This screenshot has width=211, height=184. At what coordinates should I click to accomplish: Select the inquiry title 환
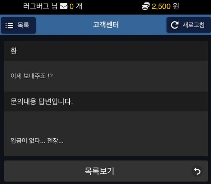tap(14, 51)
